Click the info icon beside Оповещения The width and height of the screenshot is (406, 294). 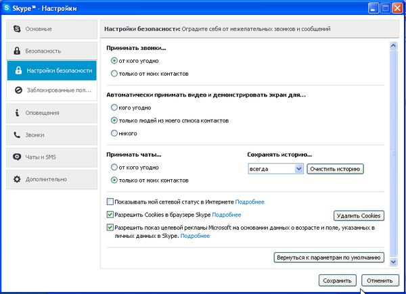click(17, 113)
